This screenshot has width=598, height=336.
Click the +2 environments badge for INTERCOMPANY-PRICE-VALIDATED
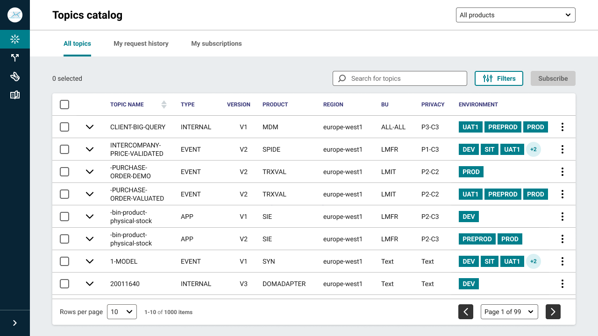point(533,149)
